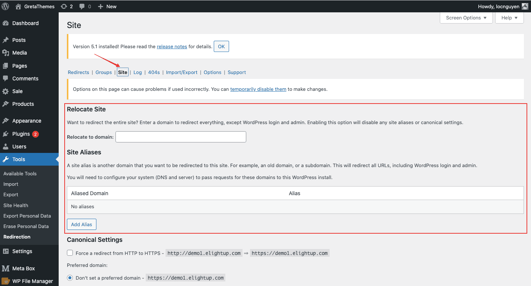Open the comments bubble in admin bar

click(x=82, y=6)
